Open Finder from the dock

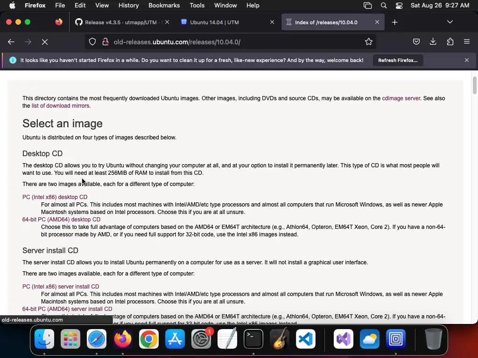pyautogui.click(x=44, y=338)
